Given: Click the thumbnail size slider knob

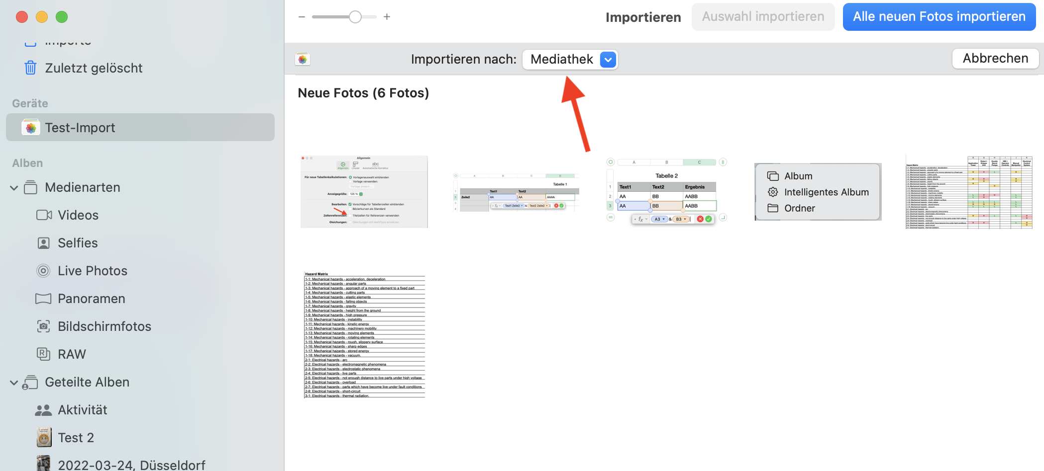Looking at the screenshot, I should [x=355, y=17].
